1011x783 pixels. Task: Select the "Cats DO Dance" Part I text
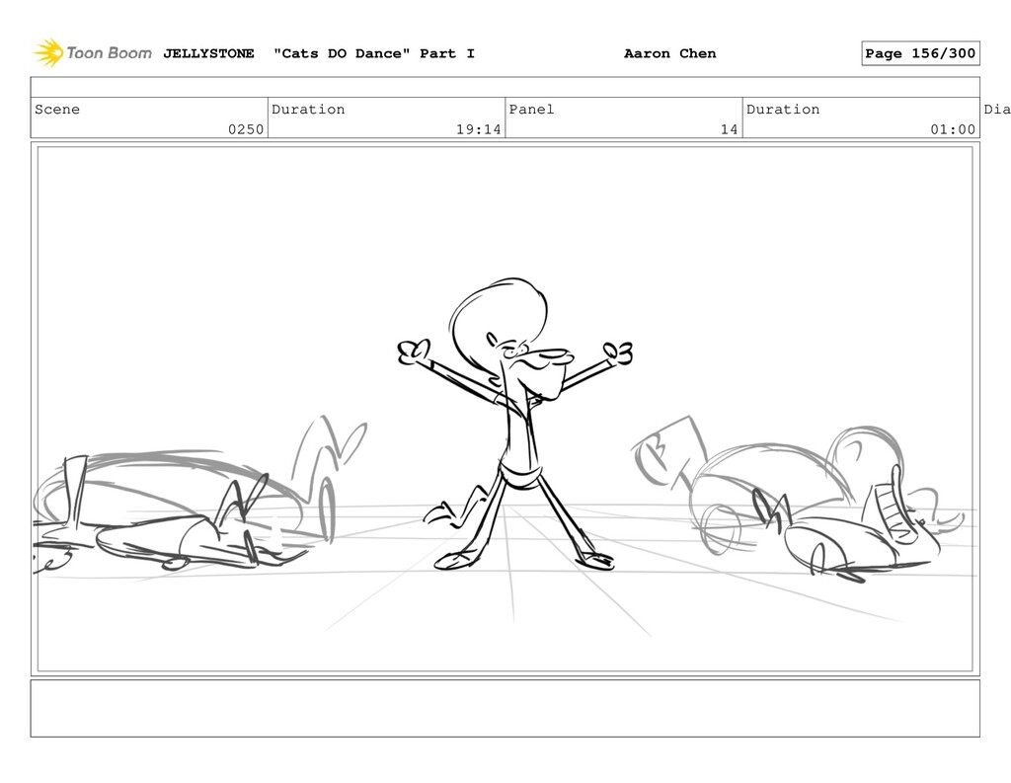374,53
